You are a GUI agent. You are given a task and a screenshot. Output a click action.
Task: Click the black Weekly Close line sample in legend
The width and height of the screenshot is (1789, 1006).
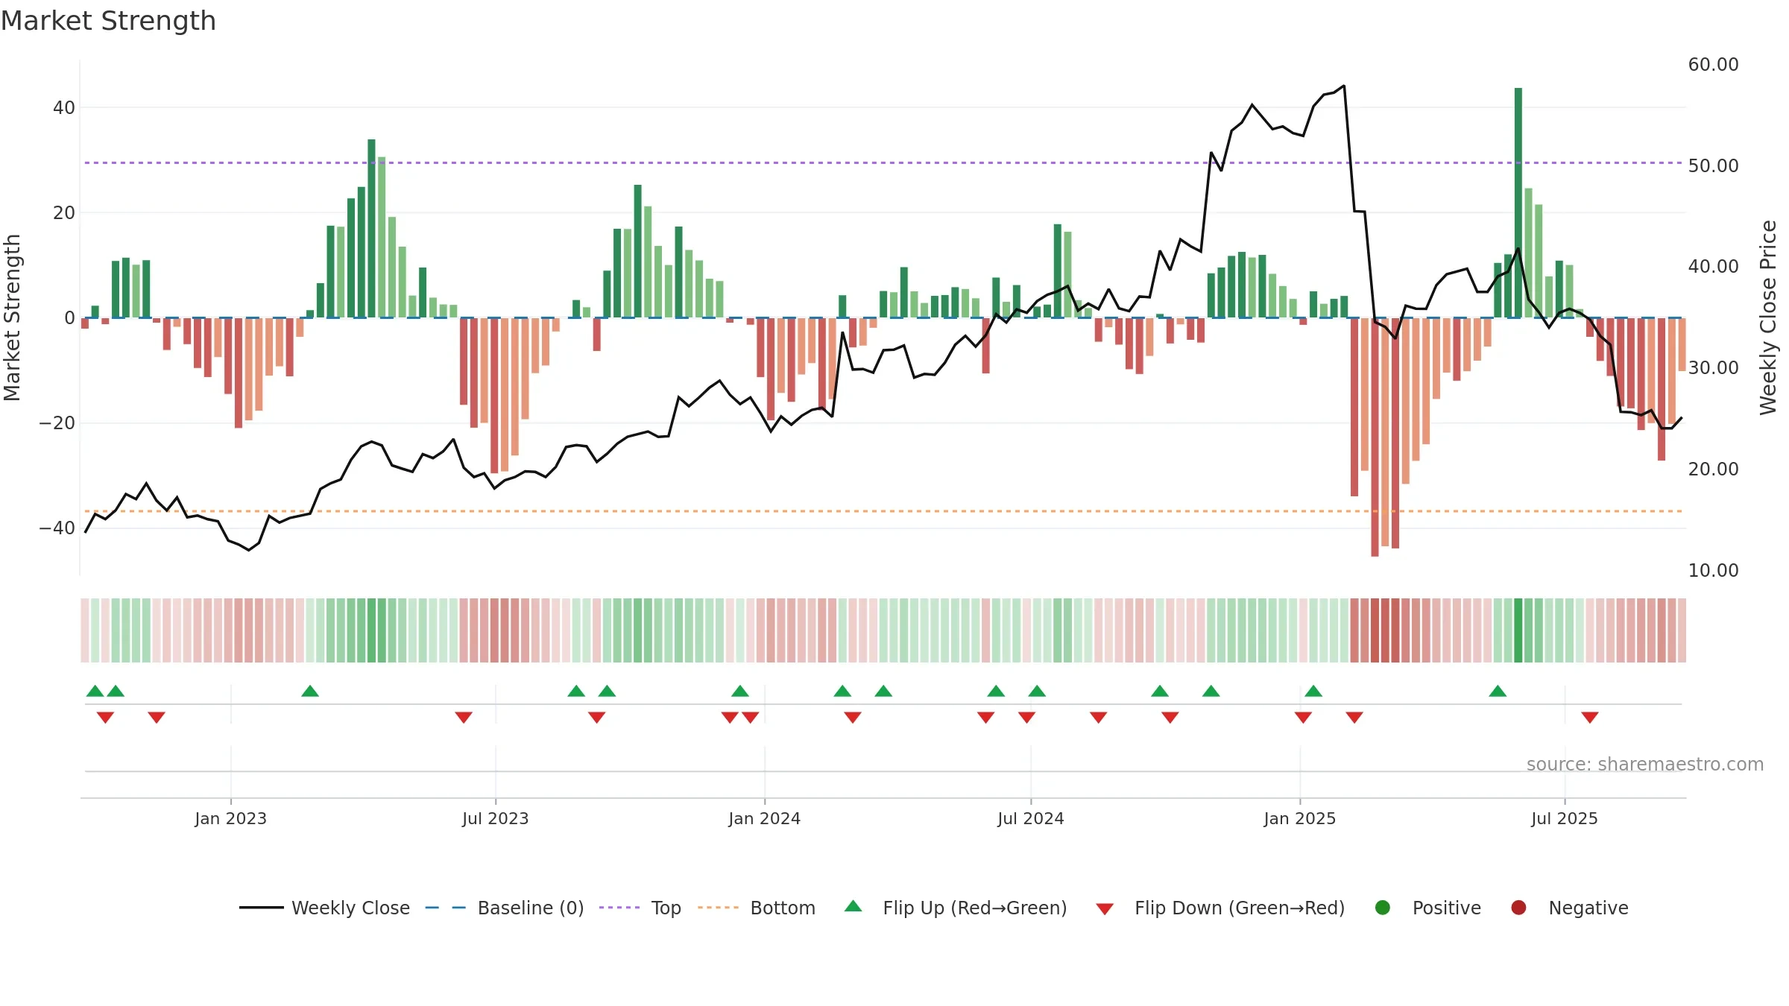click(262, 908)
